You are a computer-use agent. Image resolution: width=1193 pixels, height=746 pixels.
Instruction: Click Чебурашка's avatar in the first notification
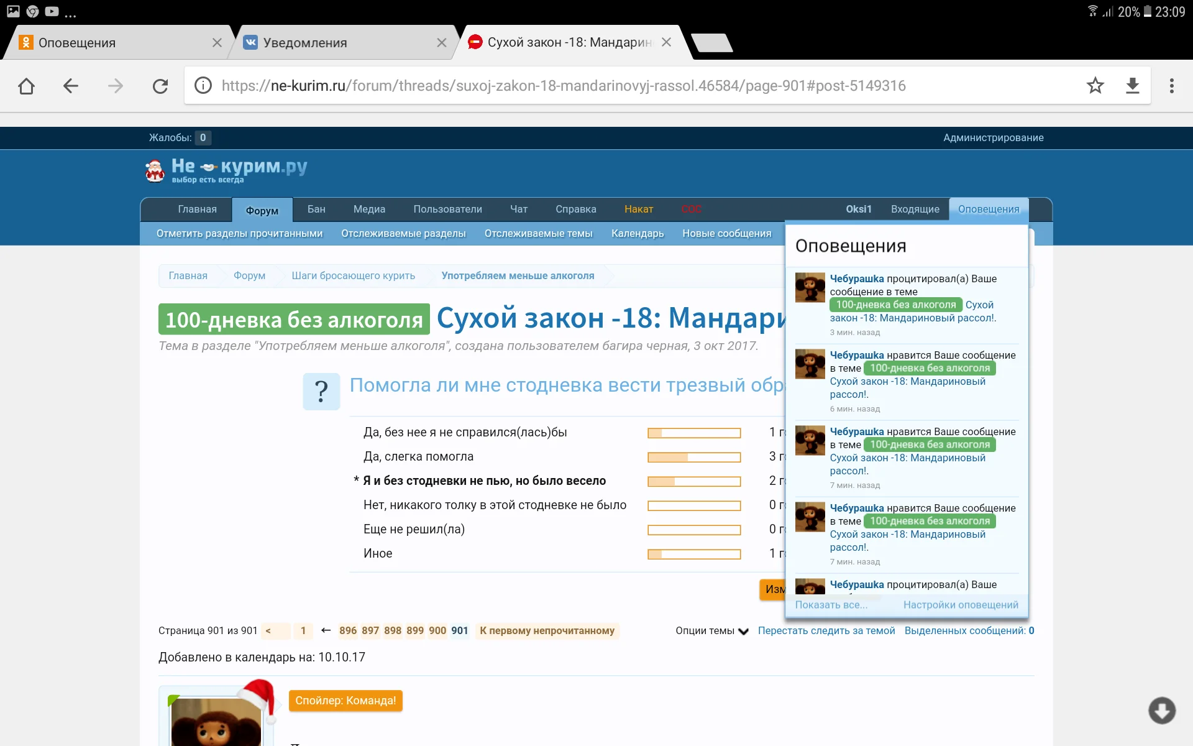(810, 287)
